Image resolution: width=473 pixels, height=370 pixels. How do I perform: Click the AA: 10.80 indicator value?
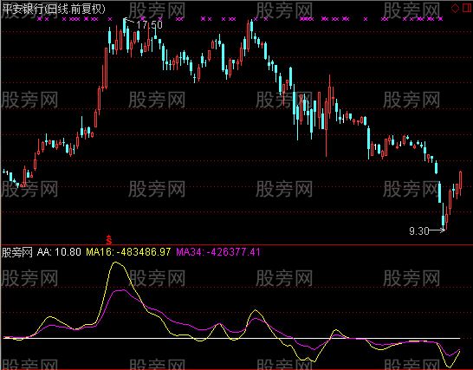click(59, 251)
